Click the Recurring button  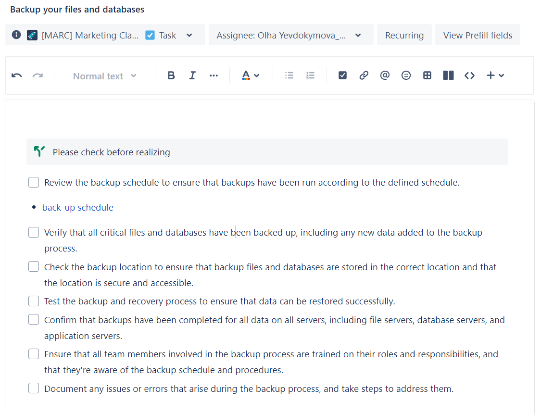click(x=404, y=35)
